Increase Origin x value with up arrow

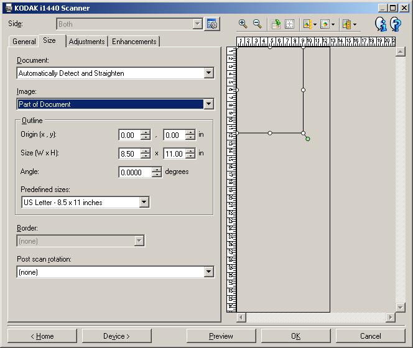[x=146, y=132]
